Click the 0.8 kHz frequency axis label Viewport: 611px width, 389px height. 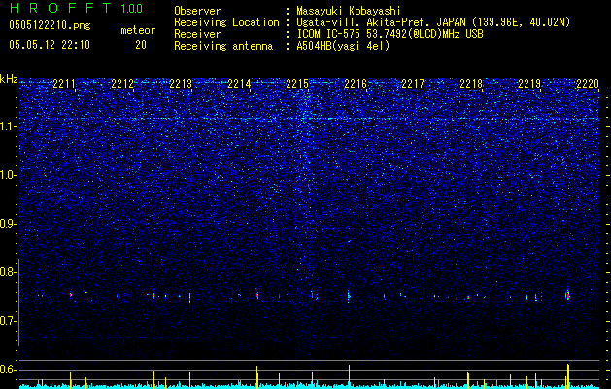click(x=9, y=272)
